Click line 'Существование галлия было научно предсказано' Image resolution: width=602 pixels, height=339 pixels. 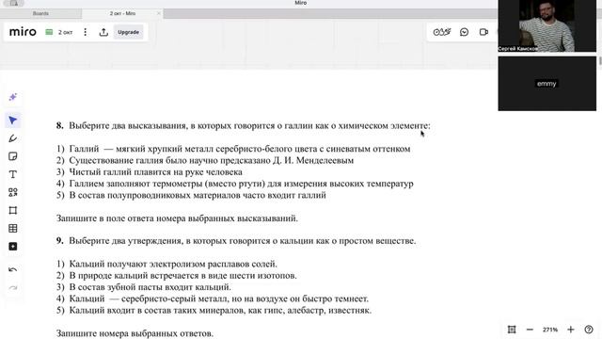coord(205,160)
